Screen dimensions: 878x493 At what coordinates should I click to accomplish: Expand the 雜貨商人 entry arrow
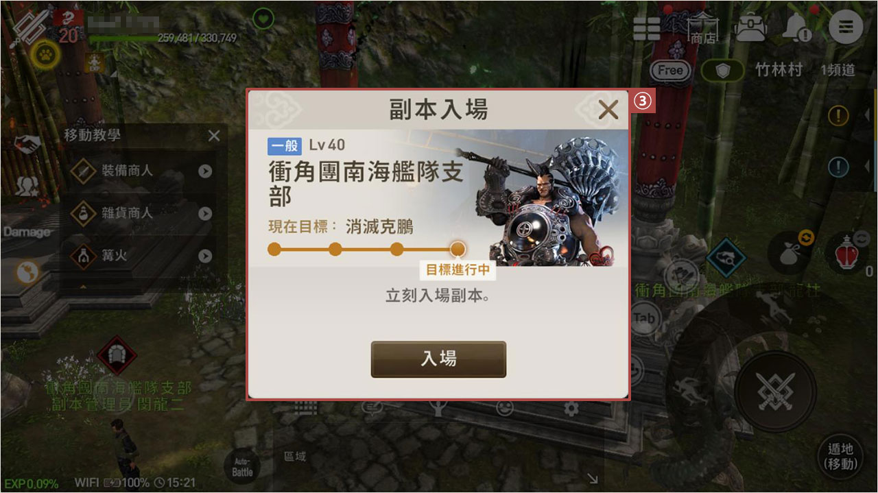tap(205, 213)
